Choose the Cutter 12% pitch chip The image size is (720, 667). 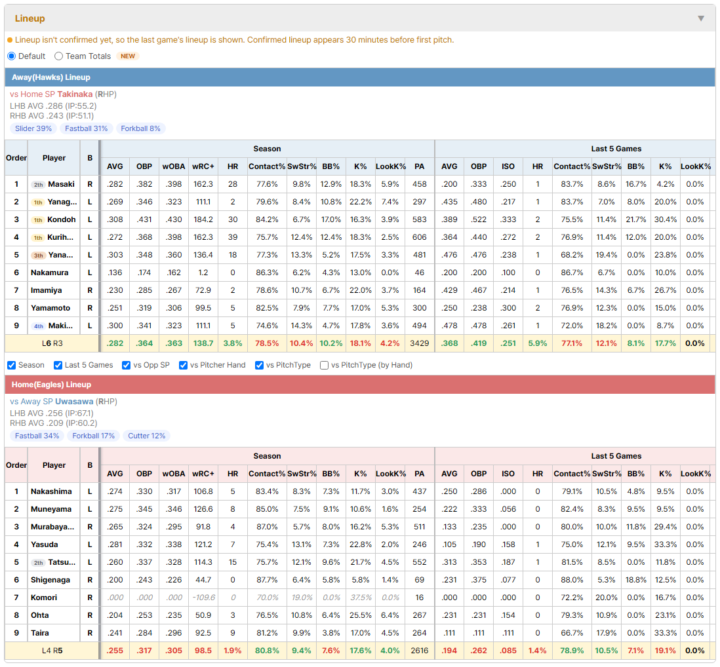coord(146,436)
